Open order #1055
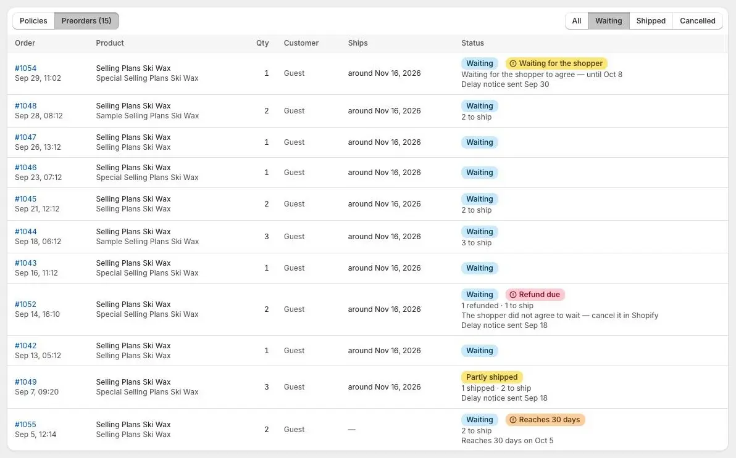The image size is (736, 458). [x=25, y=424]
